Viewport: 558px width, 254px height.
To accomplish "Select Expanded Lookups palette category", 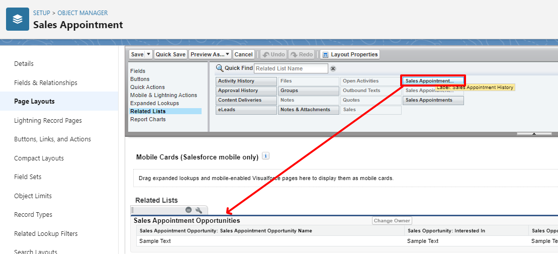I will point(154,103).
